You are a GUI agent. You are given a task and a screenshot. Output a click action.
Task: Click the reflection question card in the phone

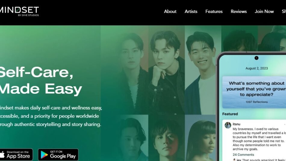254,92
